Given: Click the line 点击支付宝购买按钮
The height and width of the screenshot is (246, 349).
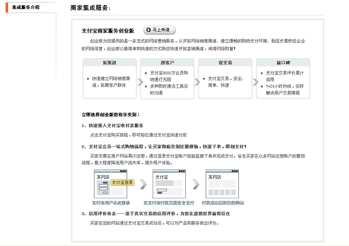Looking at the screenshot, I should click(138, 135).
